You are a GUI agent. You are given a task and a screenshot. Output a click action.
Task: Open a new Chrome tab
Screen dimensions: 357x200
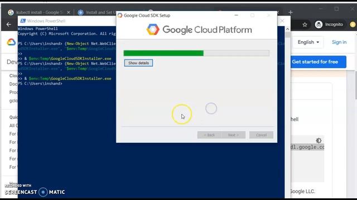pos(291,12)
